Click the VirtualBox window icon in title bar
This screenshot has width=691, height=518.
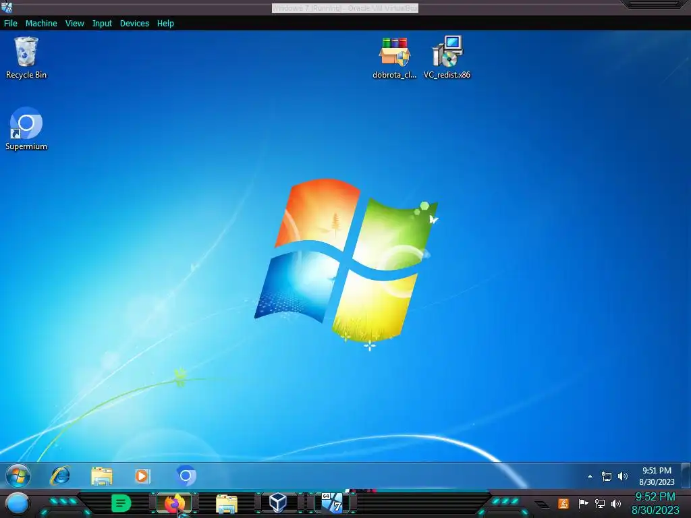(x=7, y=7)
